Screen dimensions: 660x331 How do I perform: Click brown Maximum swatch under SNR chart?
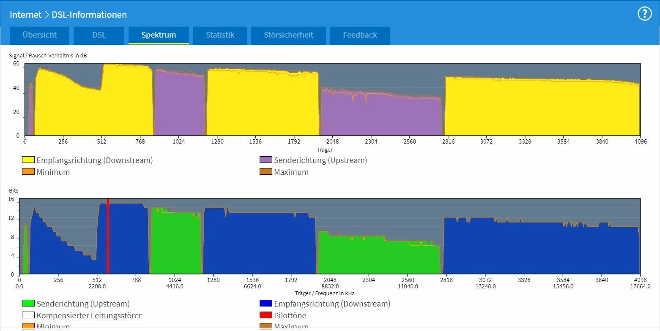[x=266, y=172]
